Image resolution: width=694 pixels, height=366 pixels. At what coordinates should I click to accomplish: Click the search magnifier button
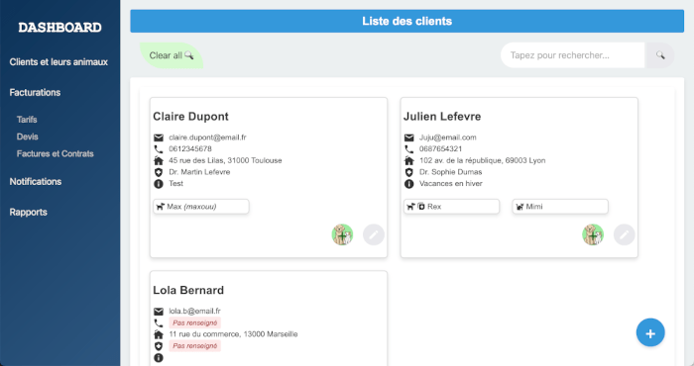[659, 55]
